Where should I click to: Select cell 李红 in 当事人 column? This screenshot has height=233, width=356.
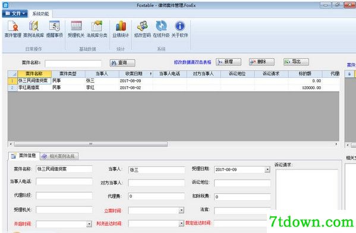(x=102, y=87)
